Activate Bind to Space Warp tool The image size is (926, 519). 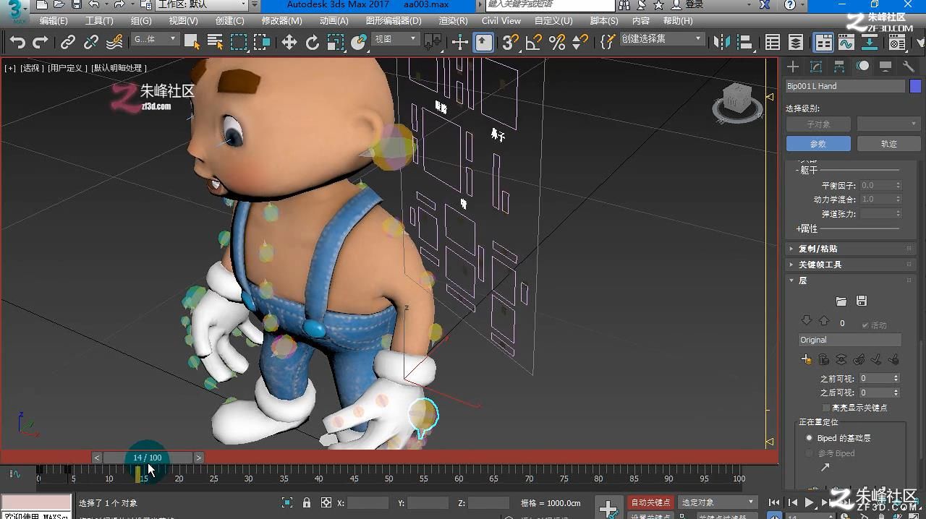tap(114, 43)
